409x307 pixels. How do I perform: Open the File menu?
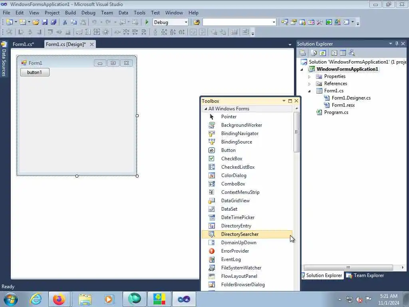[6, 12]
